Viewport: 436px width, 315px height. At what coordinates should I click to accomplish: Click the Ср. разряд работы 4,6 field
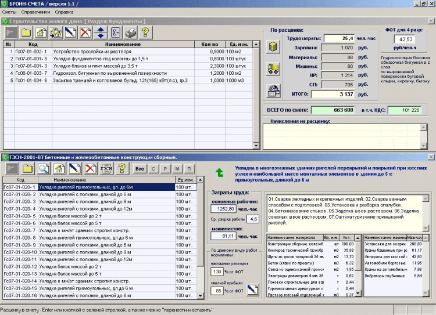(x=253, y=219)
